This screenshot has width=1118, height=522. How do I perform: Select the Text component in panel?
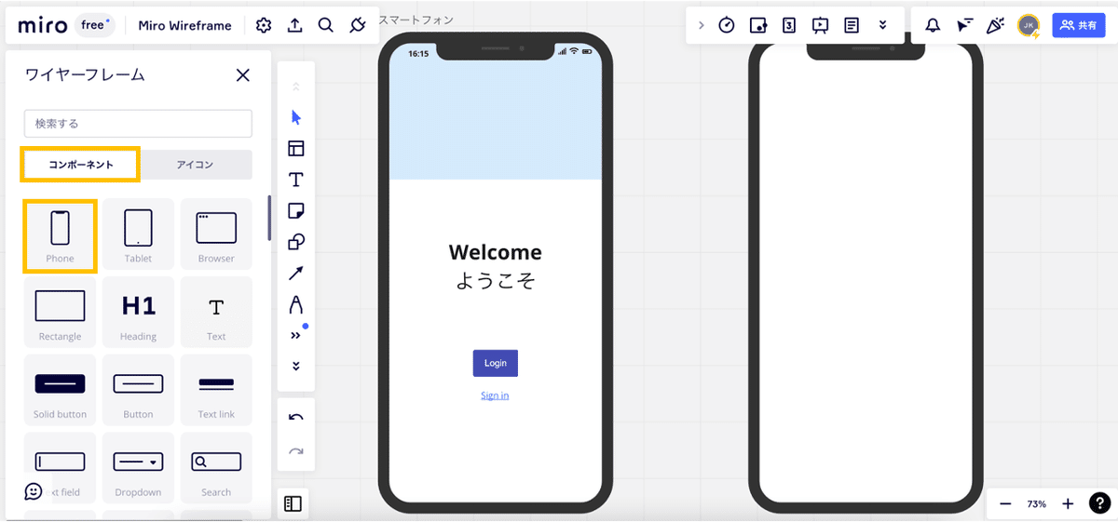coord(216,313)
